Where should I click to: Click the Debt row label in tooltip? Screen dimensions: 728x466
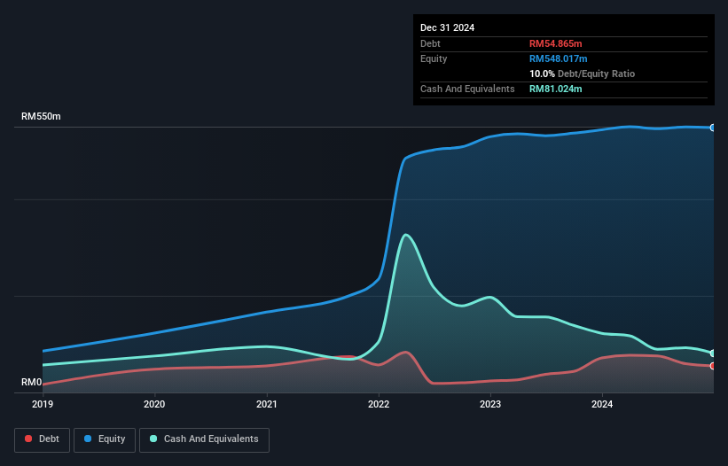pos(430,43)
